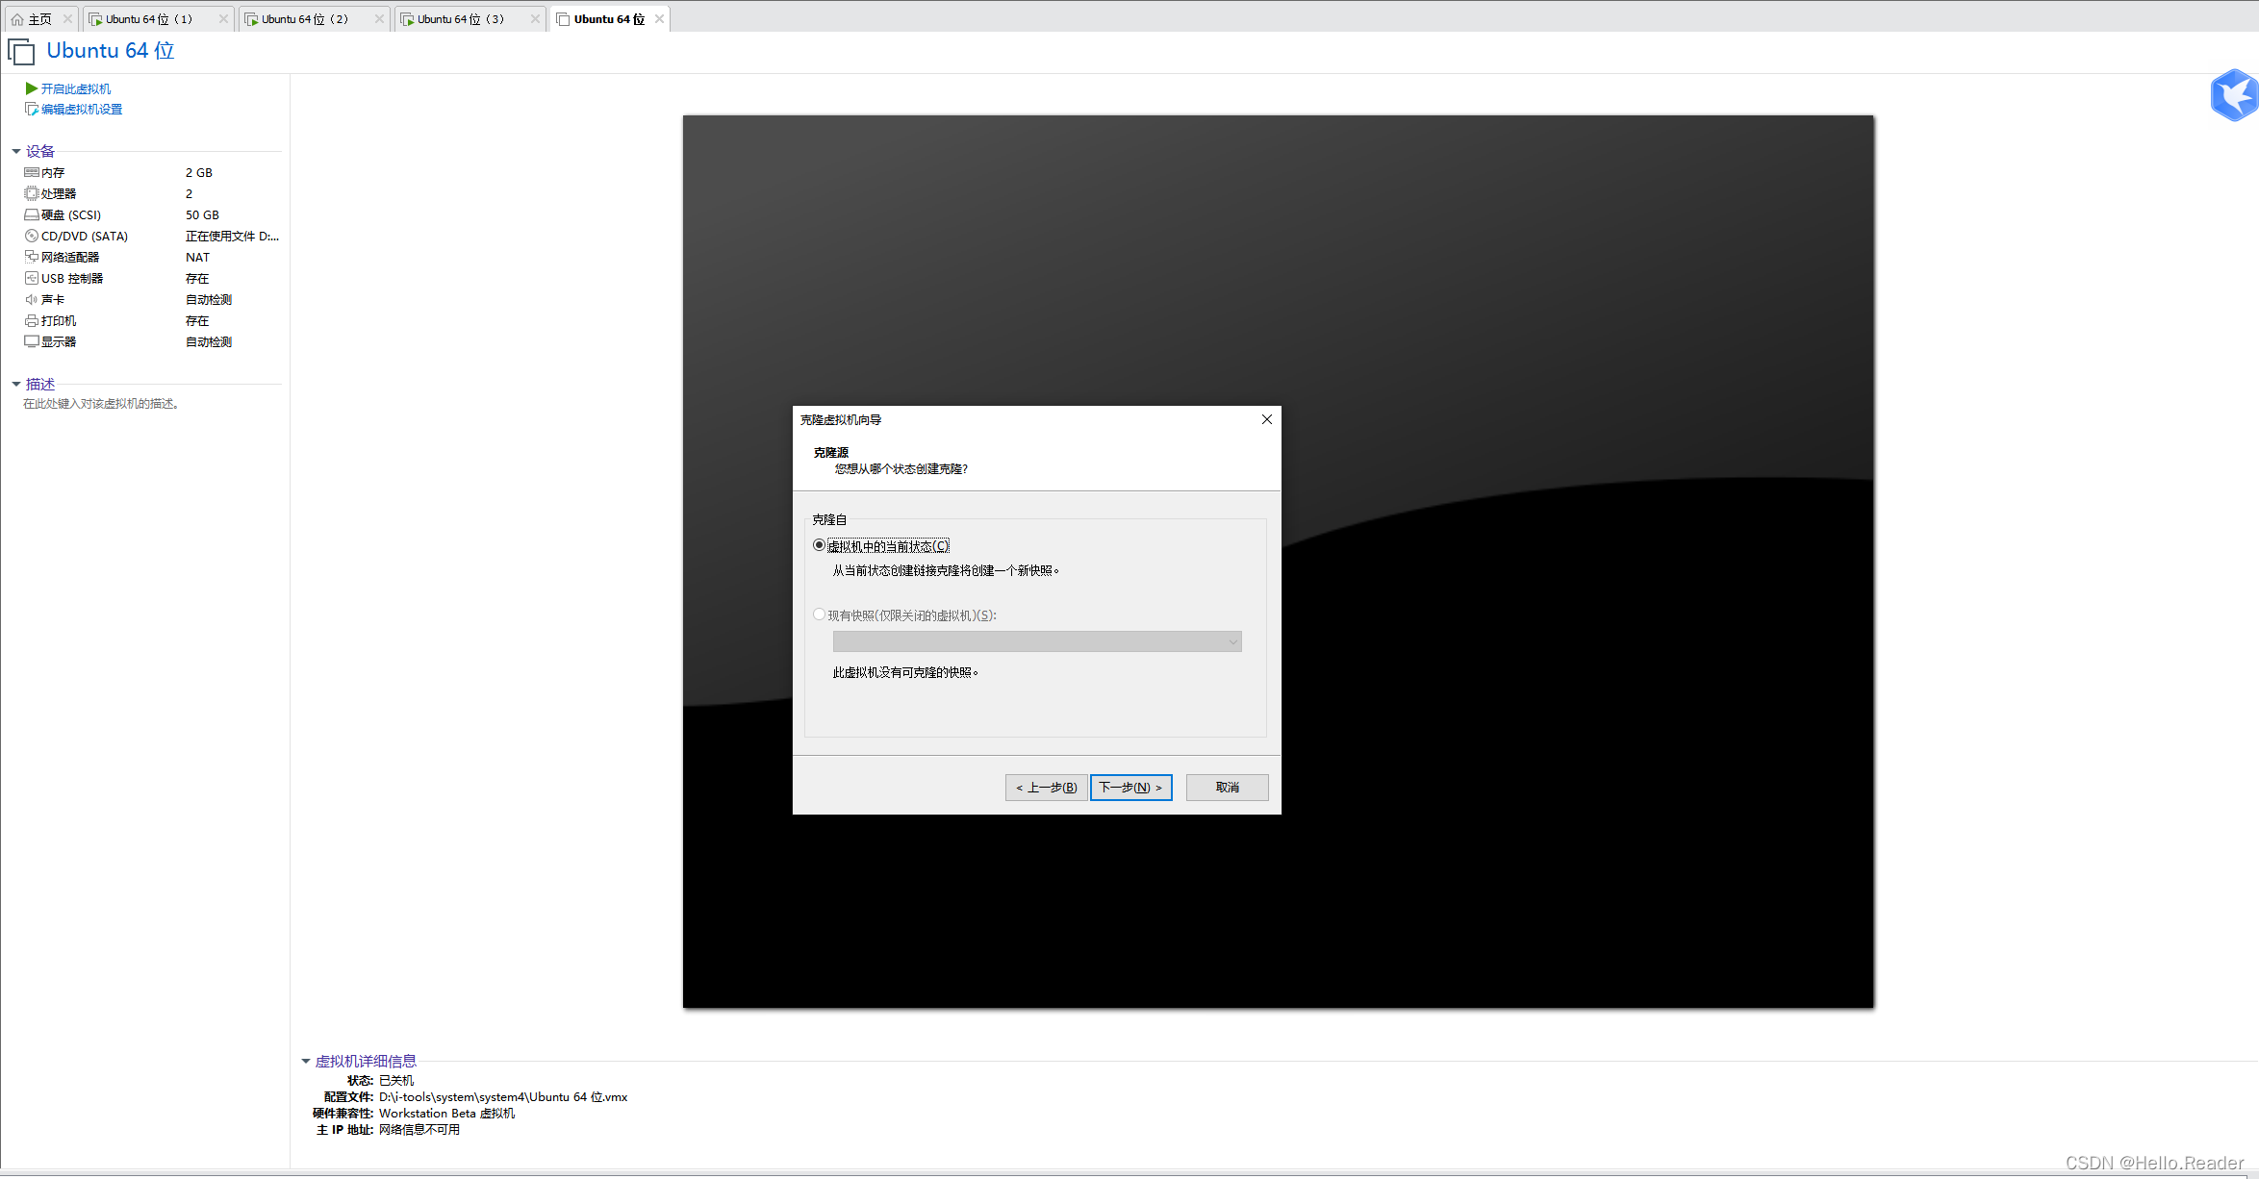Click the USB controller icon
Image resolution: width=2259 pixels, height=1179 pixels.
click(32, 279)
